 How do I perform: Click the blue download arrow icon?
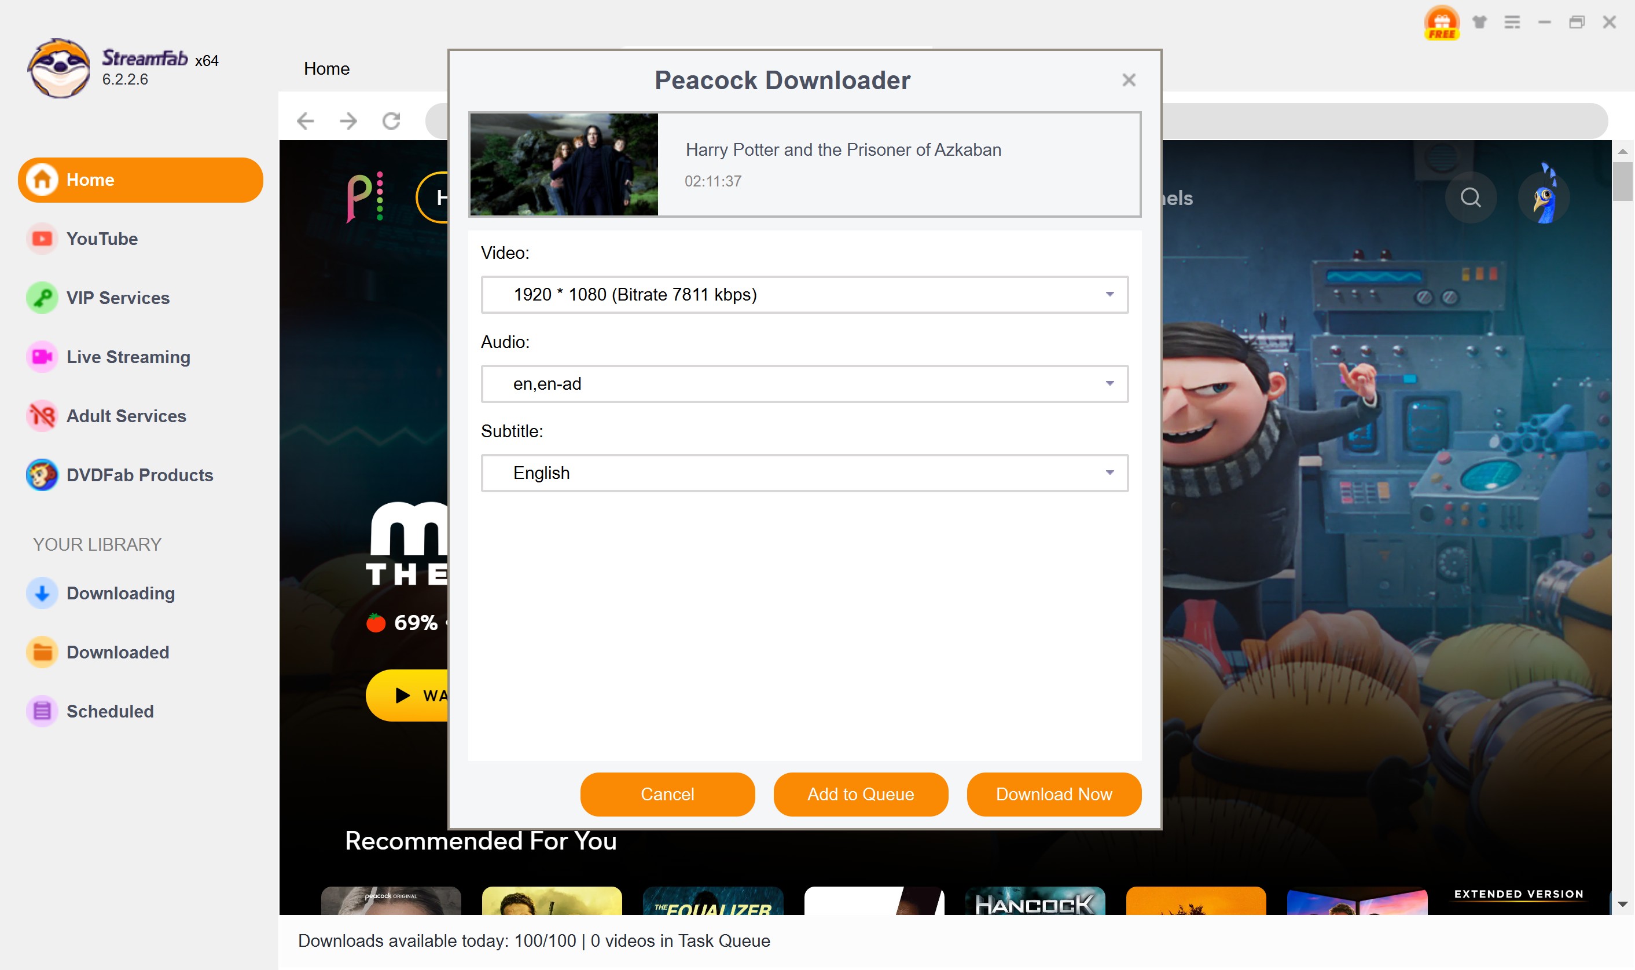click(42, 594)
